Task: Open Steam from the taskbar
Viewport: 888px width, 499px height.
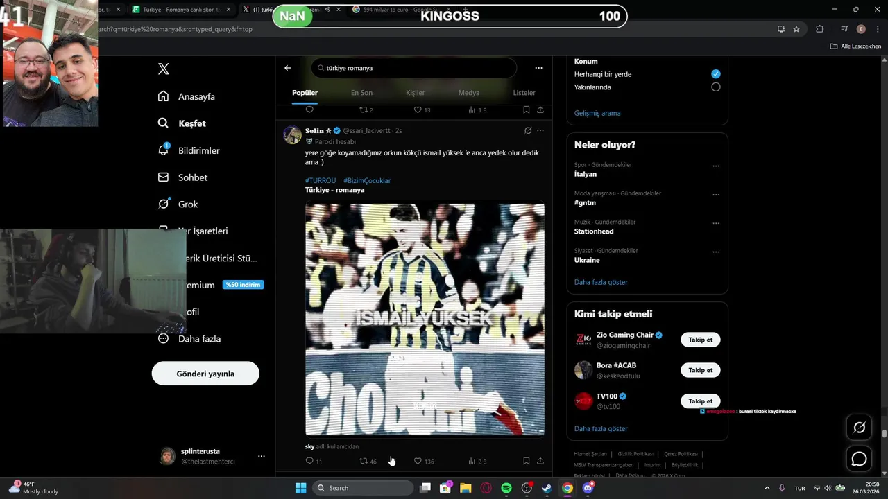Action: pyautogui.click(x=547, y=488)
